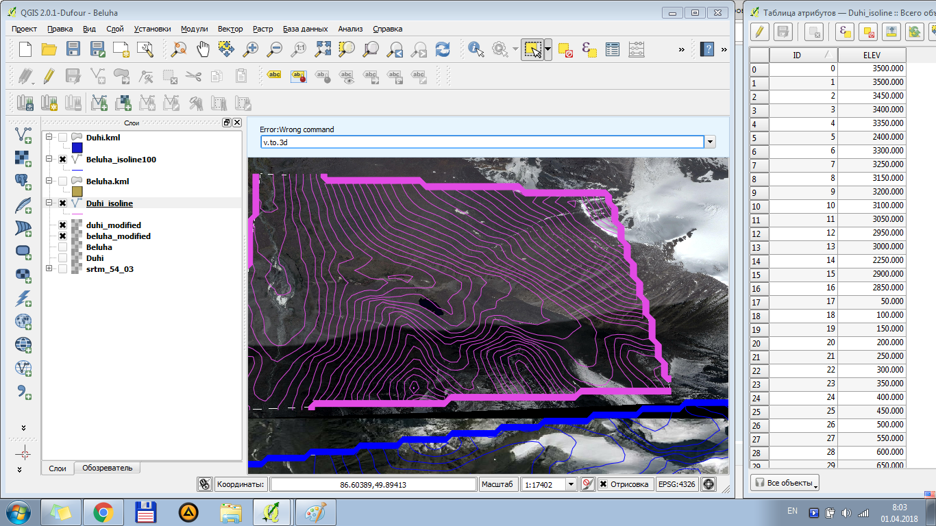Open the attribute table from toolbar

point(613,49)
